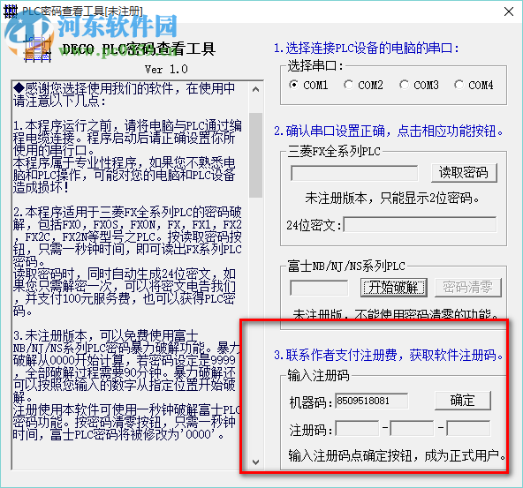Click the '1.选择连接PLC设备的电脑的串口:' heading
This screenshot has width=523, height=488.
coord(367,49)
